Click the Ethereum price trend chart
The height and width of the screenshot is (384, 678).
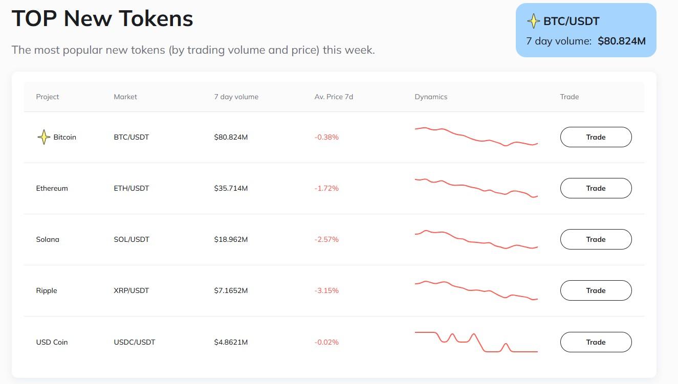pos(476,188)
